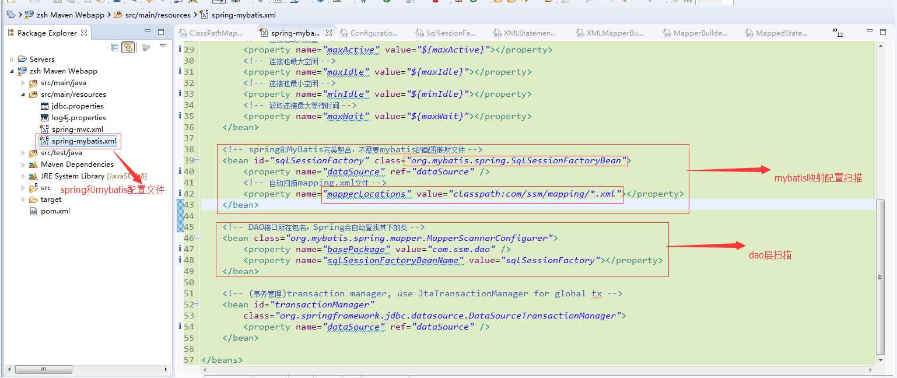Screen dimensions: 897x378
Task: Click info marker on line 48
Action: 180,260
